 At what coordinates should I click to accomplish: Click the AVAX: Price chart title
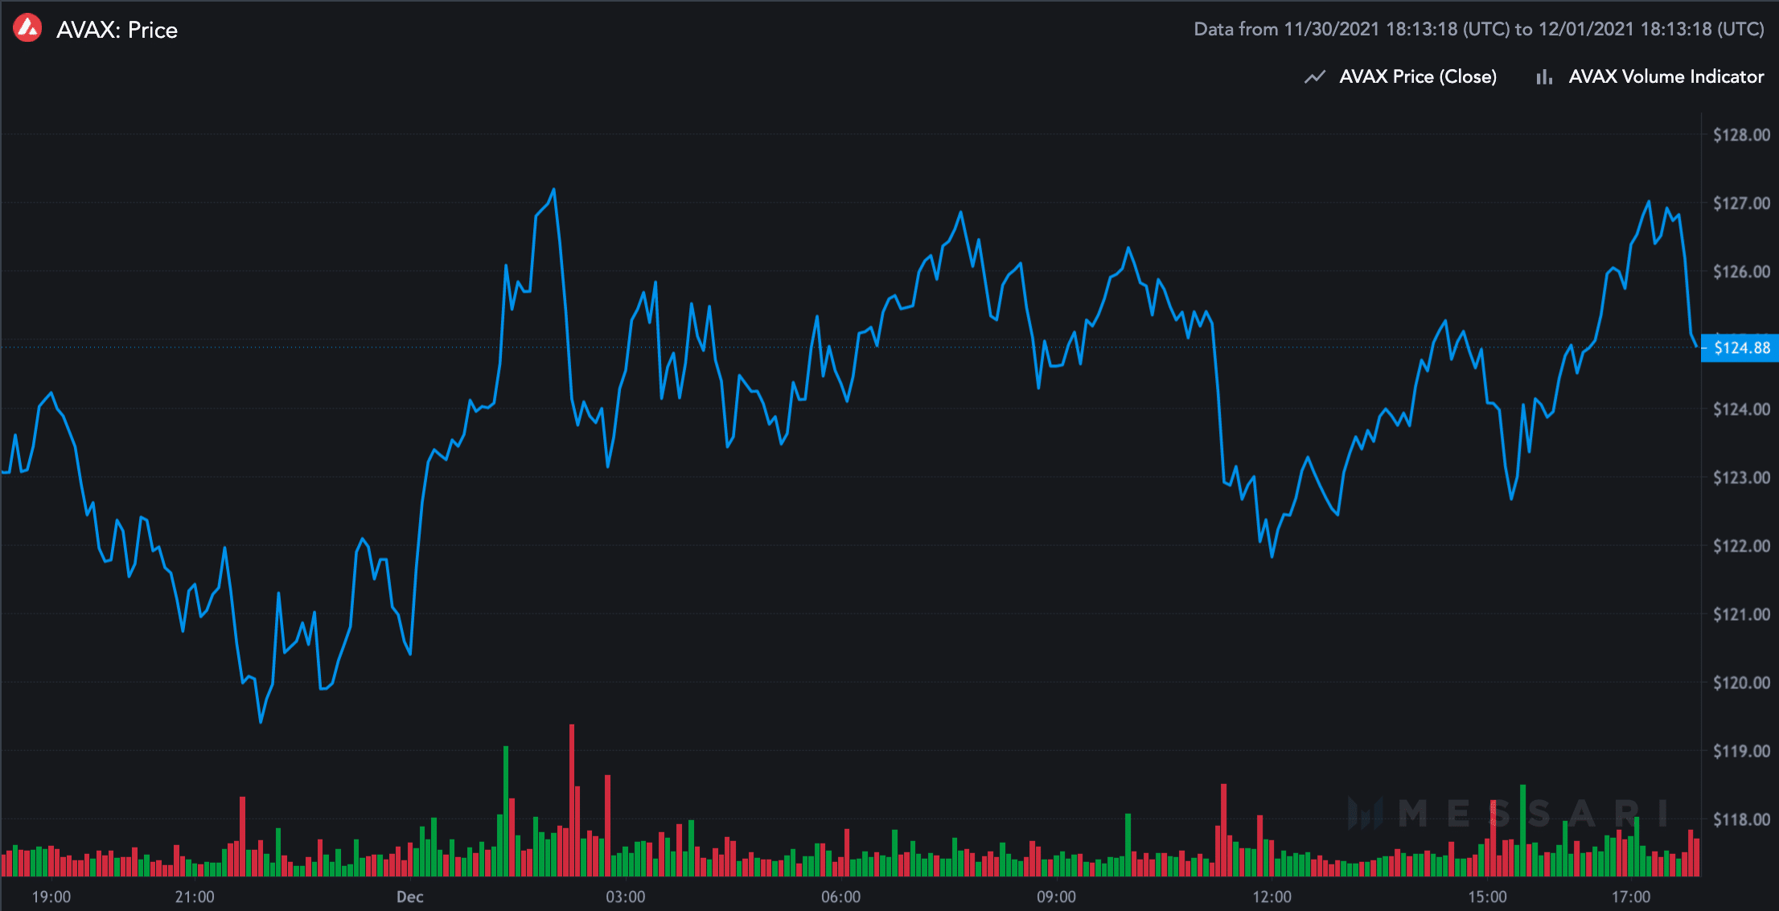point(117,30)
